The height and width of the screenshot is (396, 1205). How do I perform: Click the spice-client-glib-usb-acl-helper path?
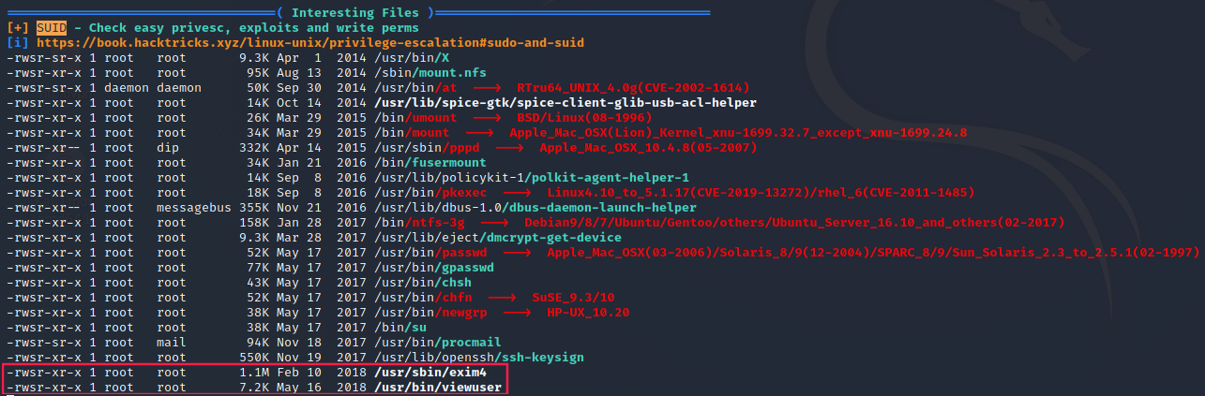pyautogui.click(x=565, y=102)
